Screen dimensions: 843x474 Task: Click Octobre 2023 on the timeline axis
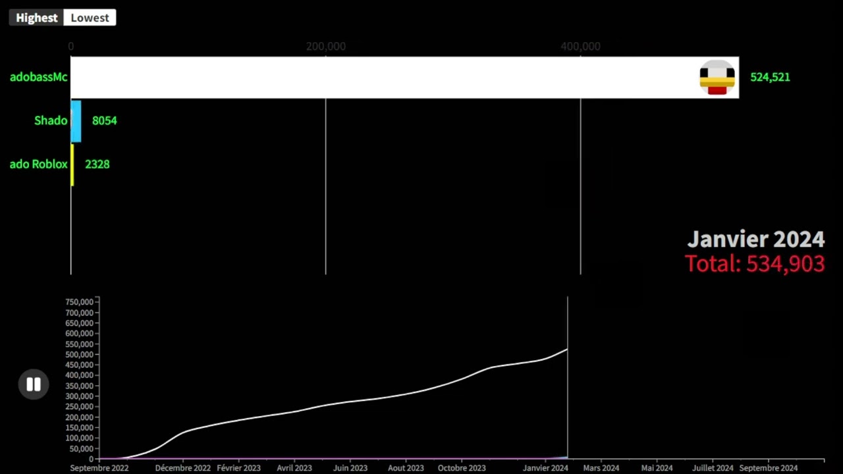pyautogui.click(x=462, y=468)
